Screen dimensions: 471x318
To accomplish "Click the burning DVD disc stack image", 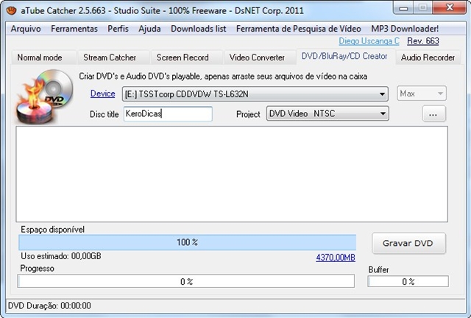I will pos(45,96).
